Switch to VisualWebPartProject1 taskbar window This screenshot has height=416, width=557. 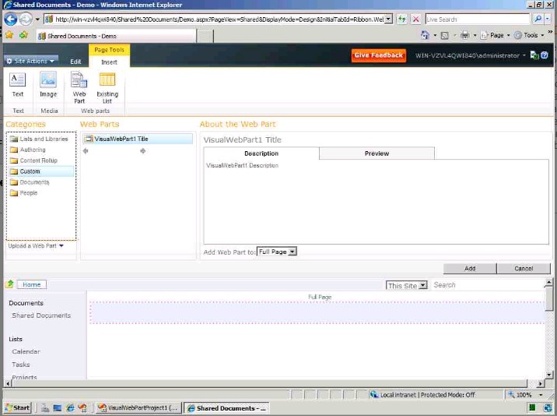tap(139, 407)
